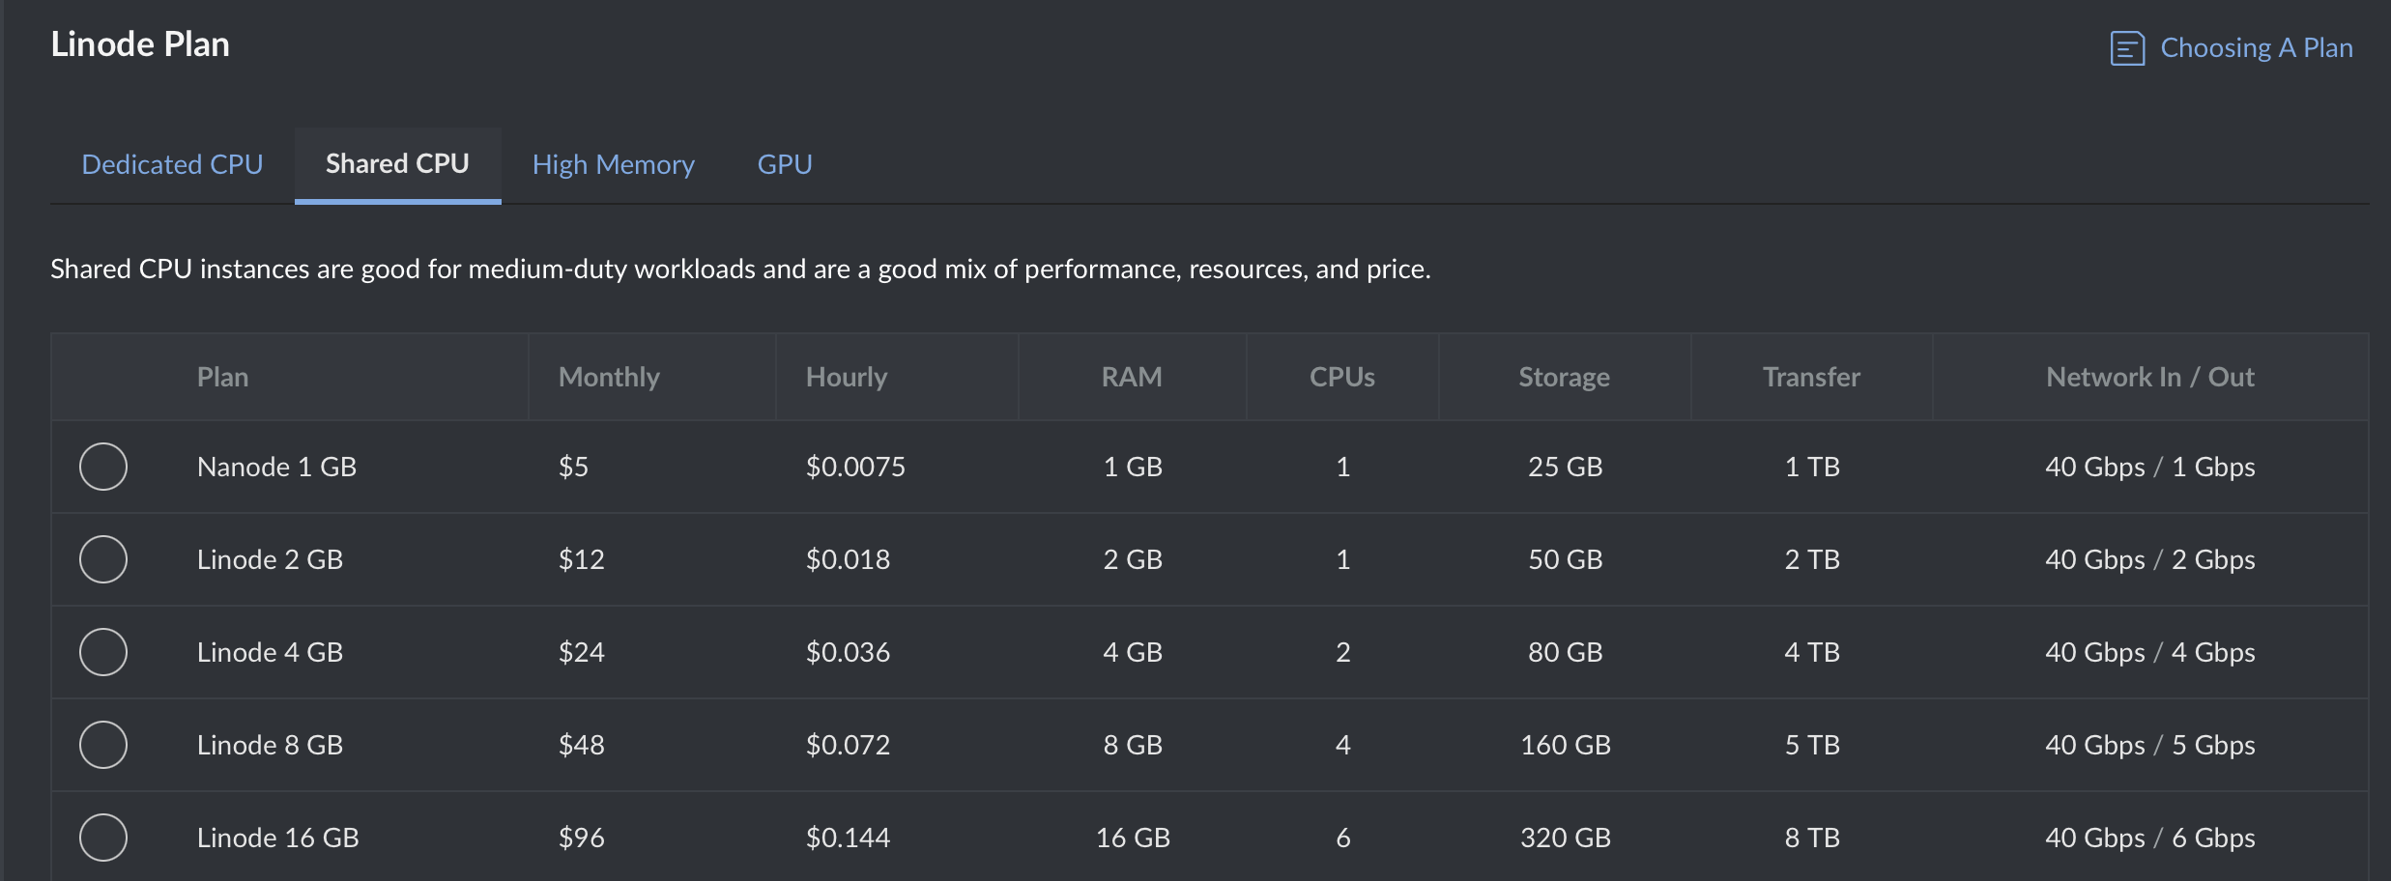Select the Linode 4 GB radio button

103,652
